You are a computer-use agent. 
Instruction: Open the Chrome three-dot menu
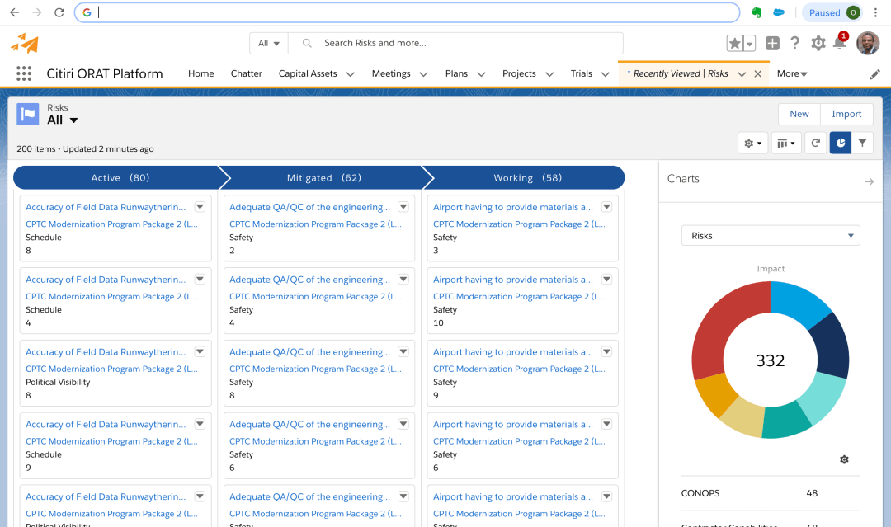[875, 12]
